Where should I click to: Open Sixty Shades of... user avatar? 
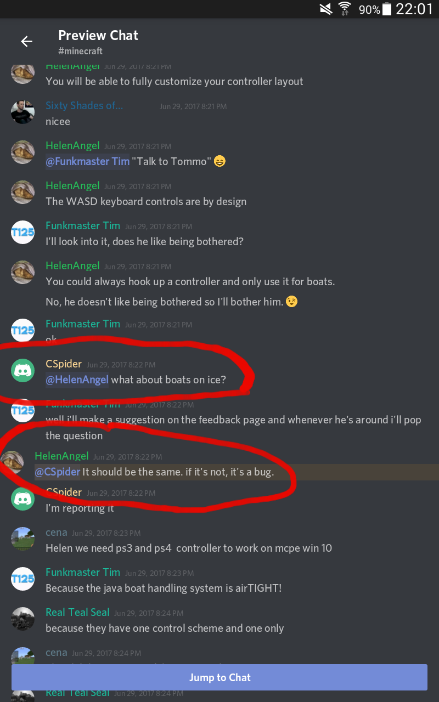coord(23,112)
